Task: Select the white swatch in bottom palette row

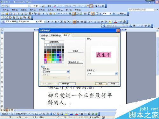Action: click(63, 62)
